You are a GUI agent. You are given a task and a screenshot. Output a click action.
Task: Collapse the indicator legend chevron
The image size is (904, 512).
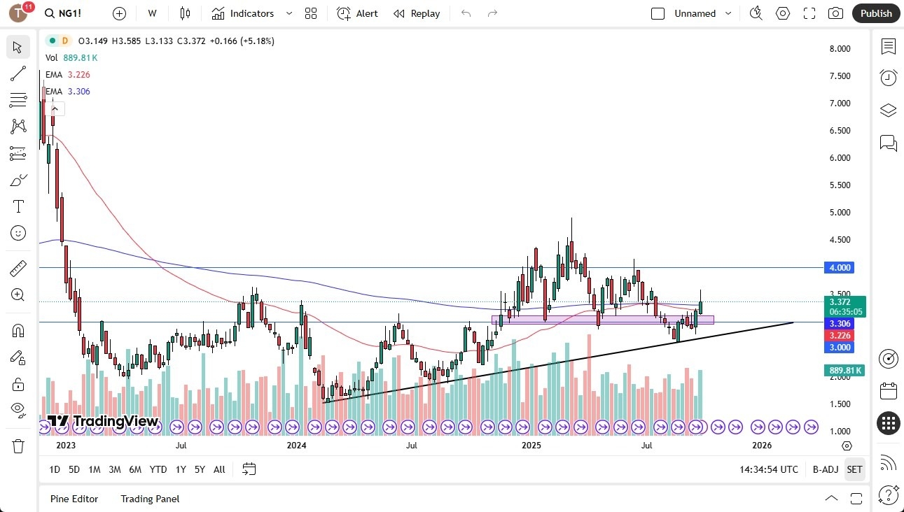(55, 108)
